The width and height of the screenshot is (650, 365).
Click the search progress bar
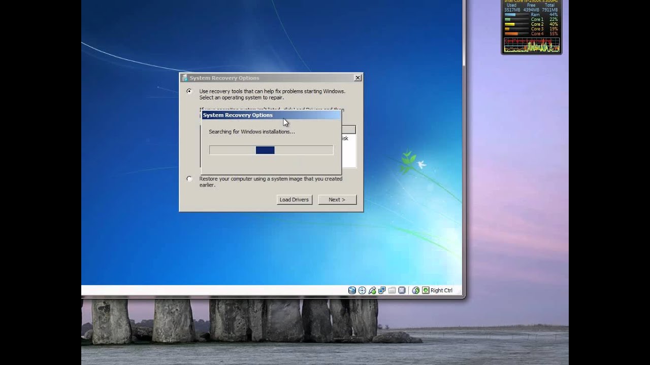(x=271, y=150)
